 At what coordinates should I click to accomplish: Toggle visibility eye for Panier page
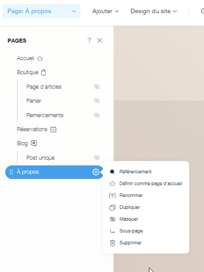coord(97,101)
